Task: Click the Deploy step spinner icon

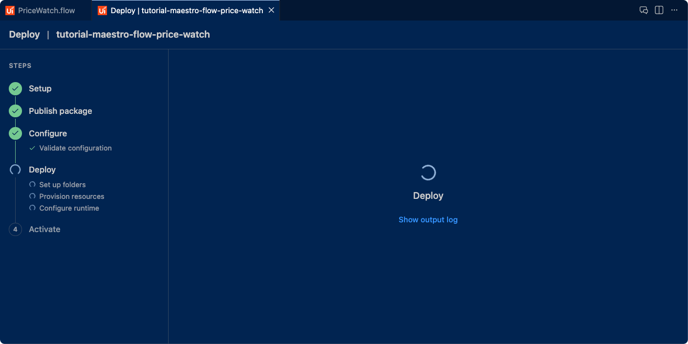Action: 15,170
